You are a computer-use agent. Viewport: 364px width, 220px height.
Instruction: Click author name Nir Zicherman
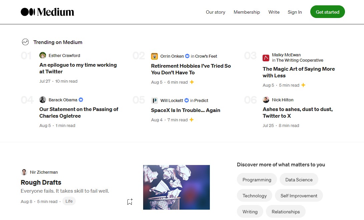pyautogui.click(x=44, y=172)
